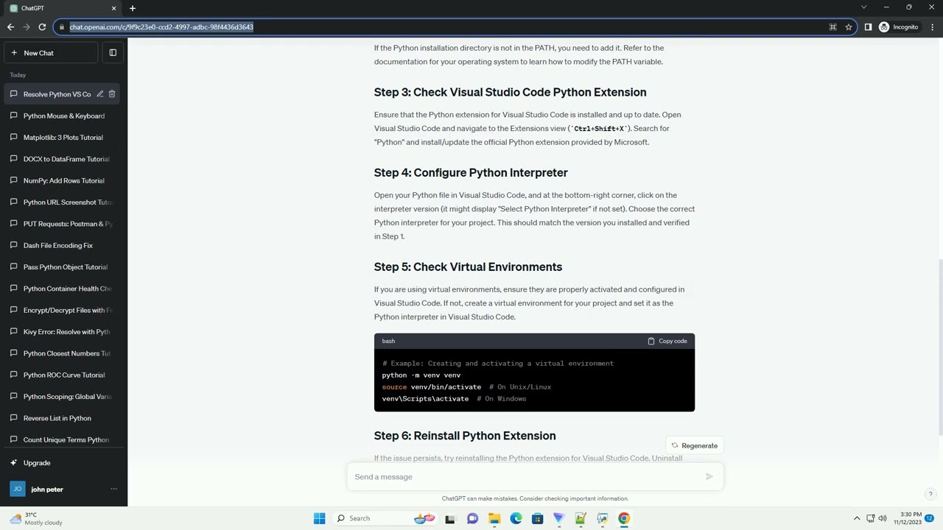Viewport: 943px width, 530px height.
Task: Toggle the browser side panel
Action: tap(868, 27)
